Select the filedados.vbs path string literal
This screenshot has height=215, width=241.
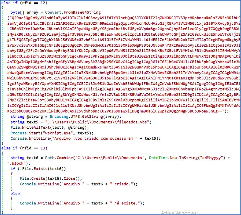97,122
